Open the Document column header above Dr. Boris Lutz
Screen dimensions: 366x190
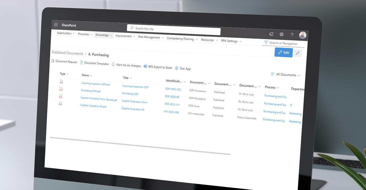250,86
